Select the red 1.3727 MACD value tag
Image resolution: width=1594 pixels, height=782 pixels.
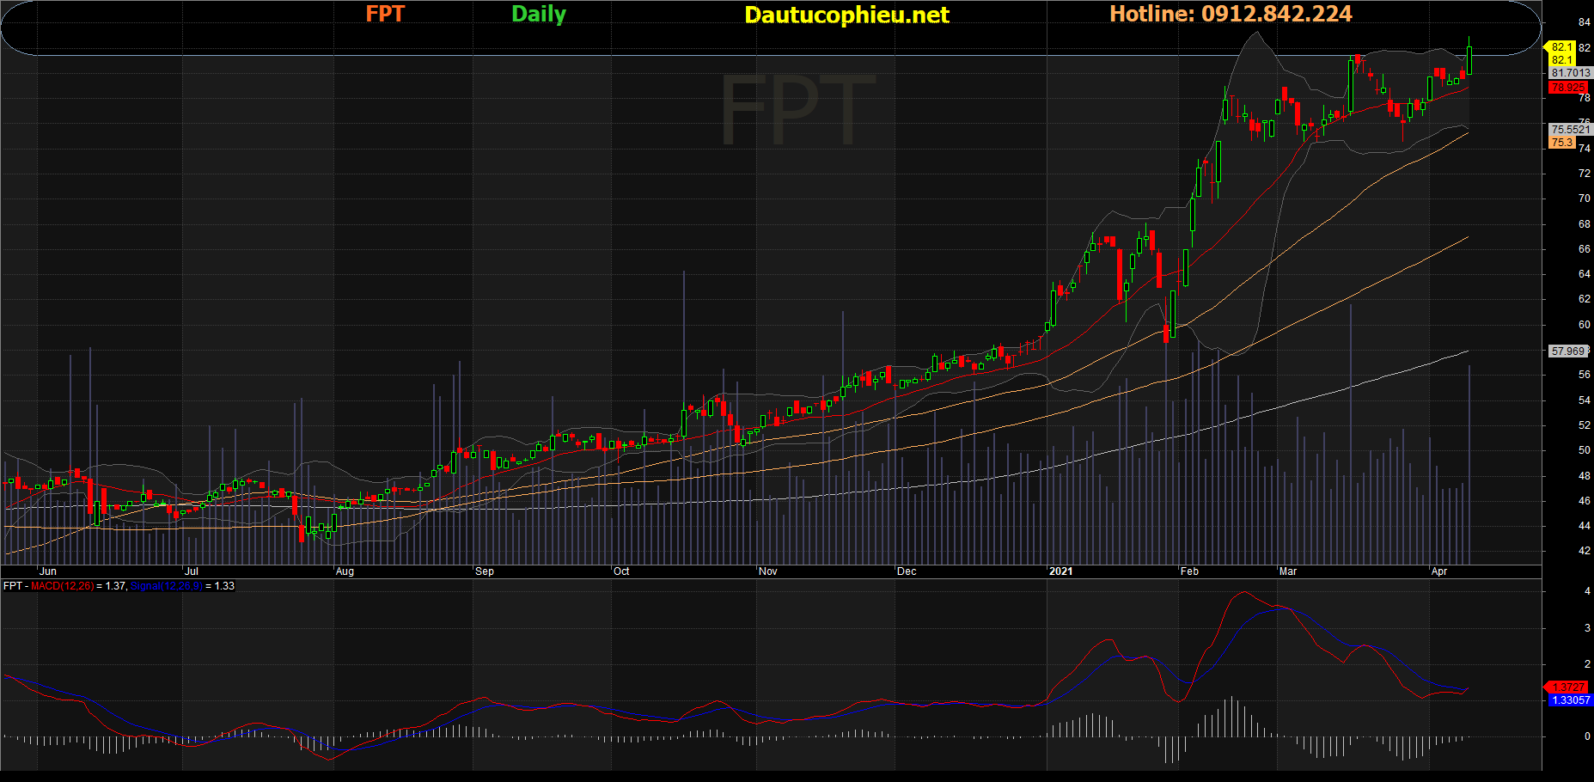click(1569, 687)
